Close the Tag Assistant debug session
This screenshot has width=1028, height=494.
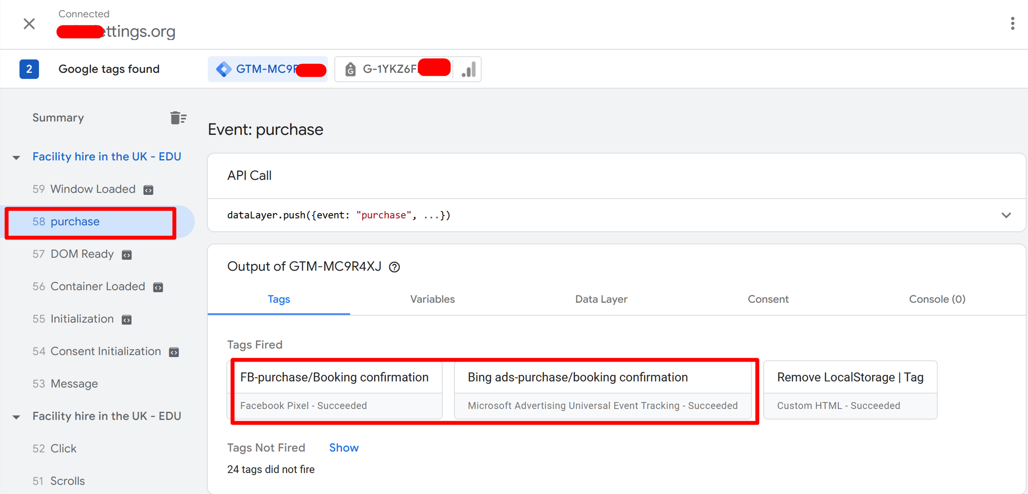point(29,23)
